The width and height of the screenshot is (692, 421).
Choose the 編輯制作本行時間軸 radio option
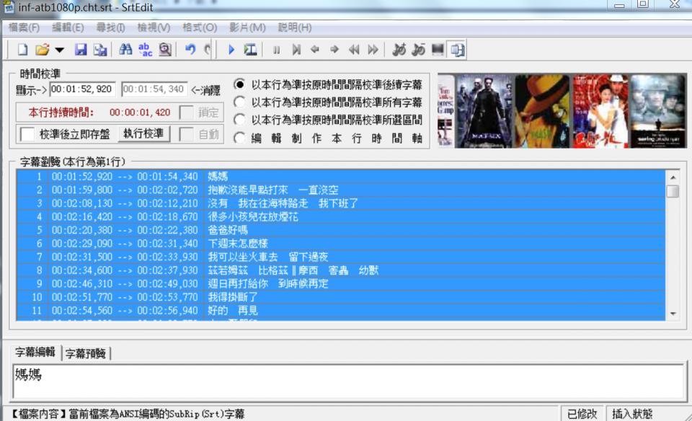[239, 138]
